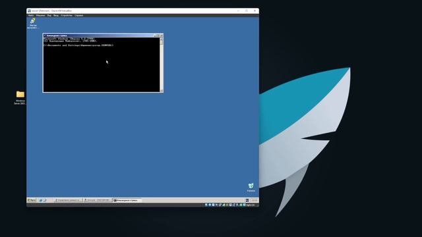The width and height of the screenshot is (422, 237).
Task: Close the Command Prompt window
Action: [x=162, y=36]
